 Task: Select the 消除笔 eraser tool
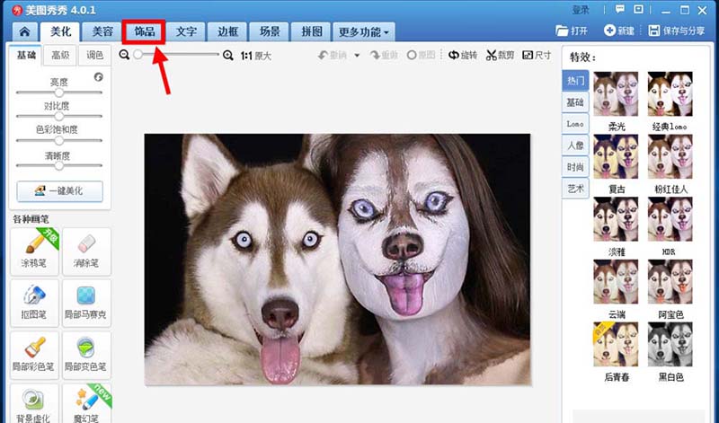(x=86, y=251)
